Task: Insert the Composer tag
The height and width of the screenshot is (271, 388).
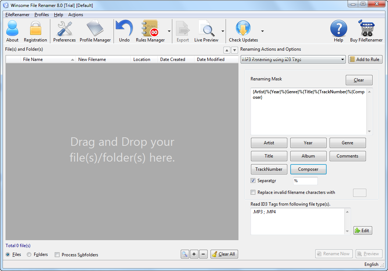Action: pos(308,169)
